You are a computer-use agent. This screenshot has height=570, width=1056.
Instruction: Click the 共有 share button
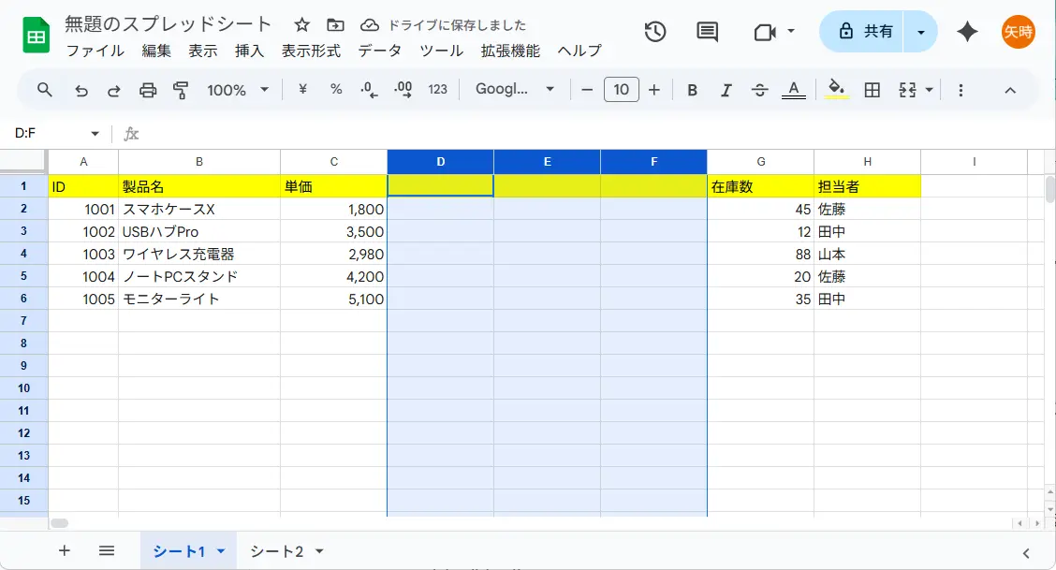(x=865, y=32)
